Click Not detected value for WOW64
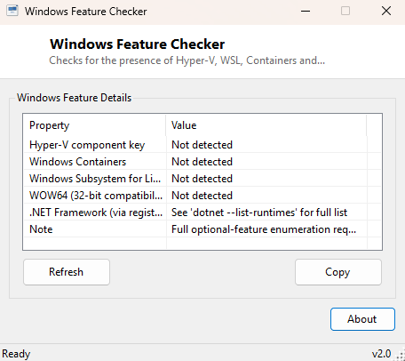 [202, 196]
